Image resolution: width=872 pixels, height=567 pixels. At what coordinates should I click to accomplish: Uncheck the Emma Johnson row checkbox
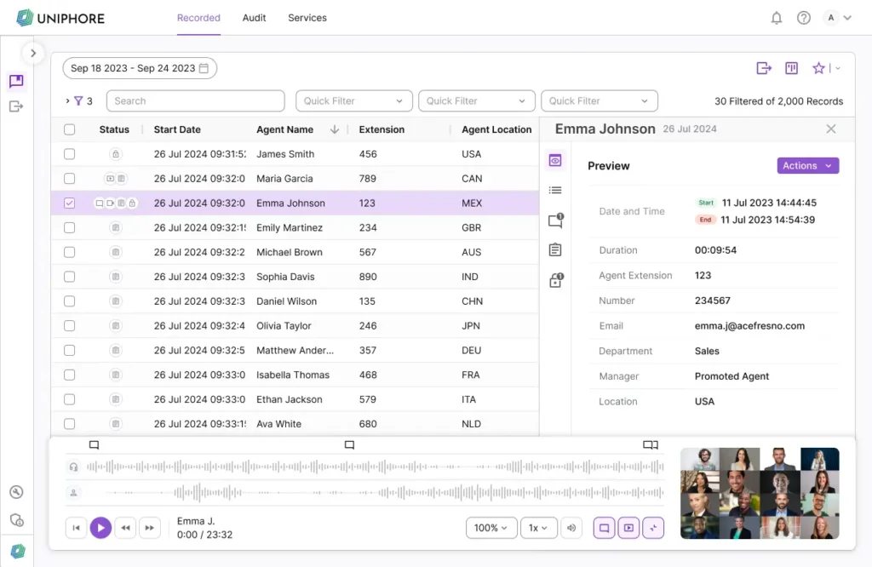pos(70,203)
